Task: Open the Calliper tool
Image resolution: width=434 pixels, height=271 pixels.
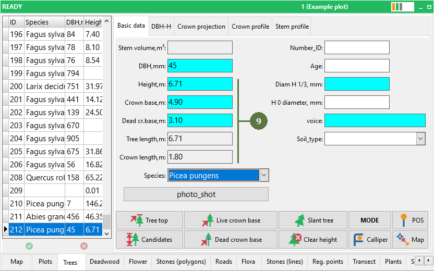Action: pos(370,240)
